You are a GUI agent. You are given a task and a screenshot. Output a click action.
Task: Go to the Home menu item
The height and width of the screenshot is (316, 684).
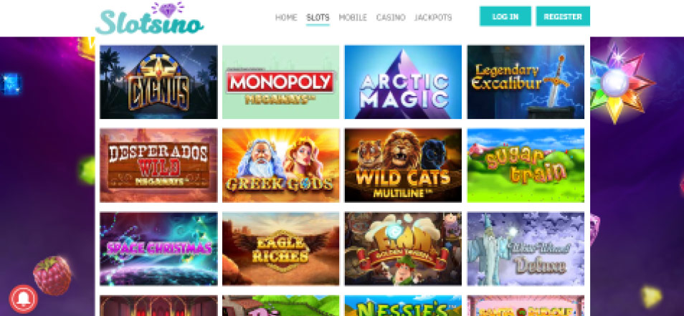point(286,17)
